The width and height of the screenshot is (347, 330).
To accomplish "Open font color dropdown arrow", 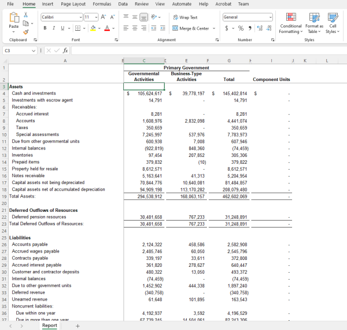I will tap(113, 28).
